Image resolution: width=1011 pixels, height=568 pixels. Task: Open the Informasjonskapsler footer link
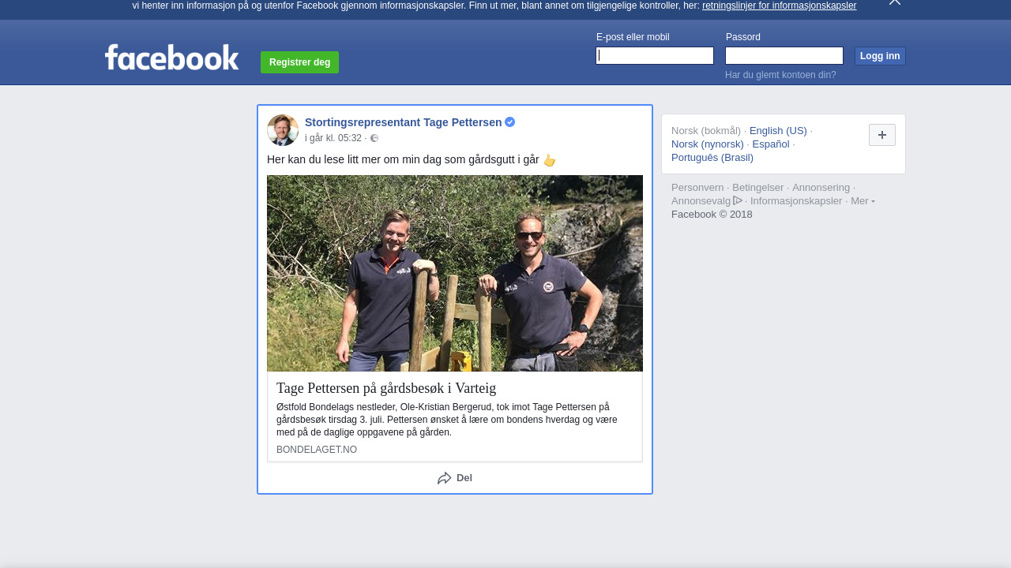point(796,201)
